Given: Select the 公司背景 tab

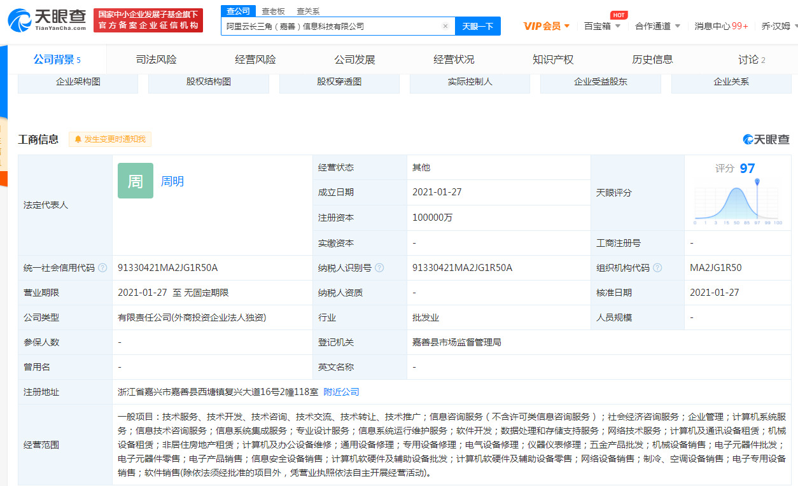Looking at the screenshot, I should coord(57,60).
